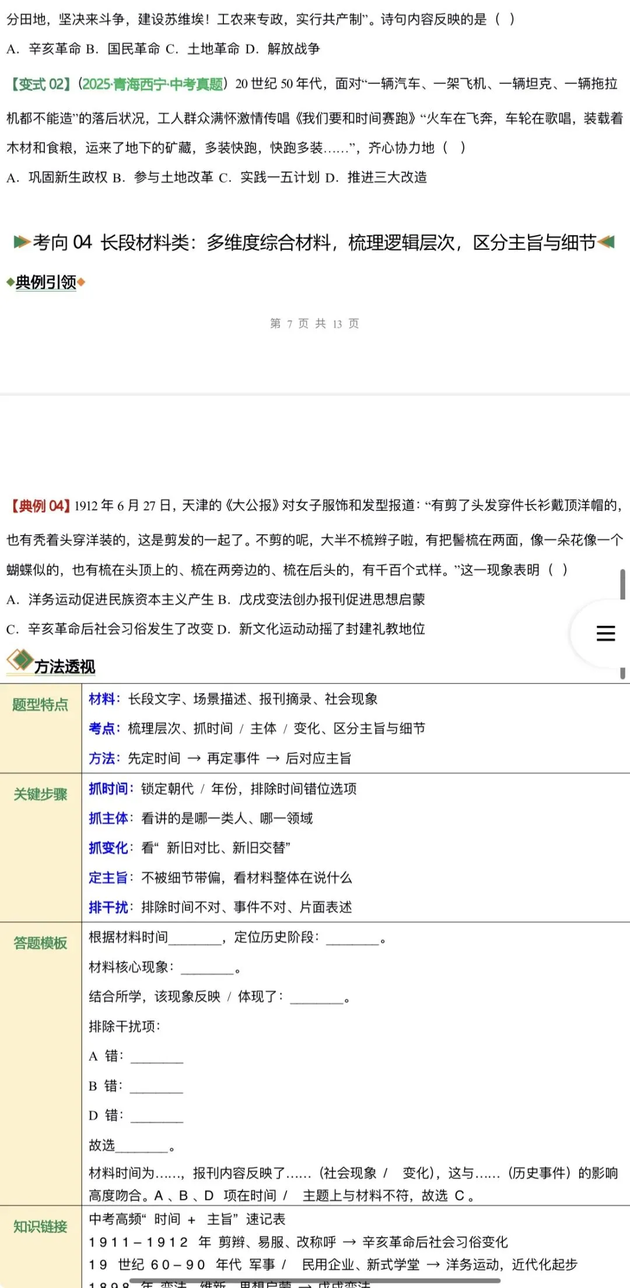This screenshot has width=630, height=1288.
Task: Open the floating hamburger menu button
Action: point(605,633)
